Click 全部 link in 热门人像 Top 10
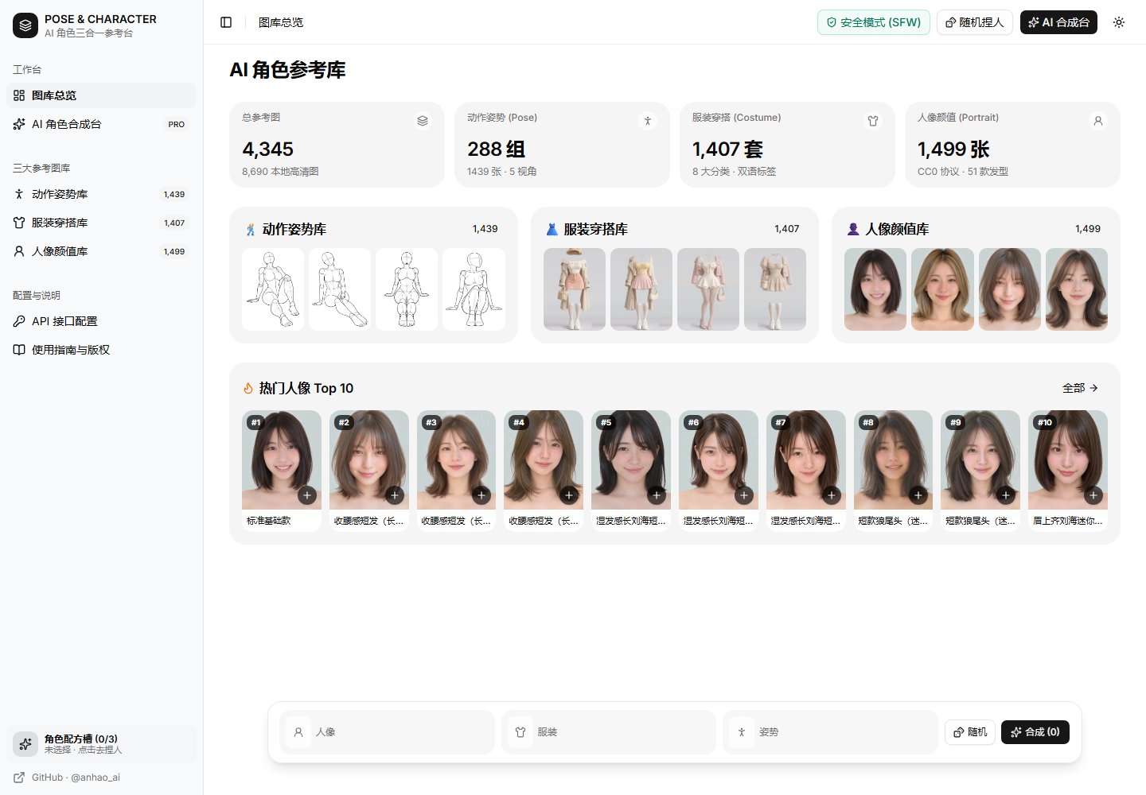The image size is (1146, 795). point(1080,388)
